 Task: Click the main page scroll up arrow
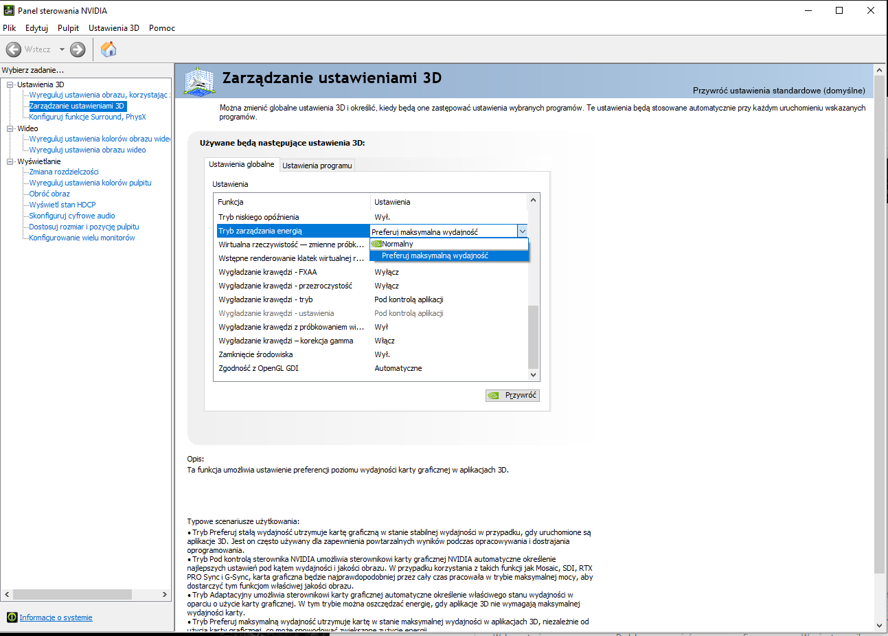click(x=879, y=70)
